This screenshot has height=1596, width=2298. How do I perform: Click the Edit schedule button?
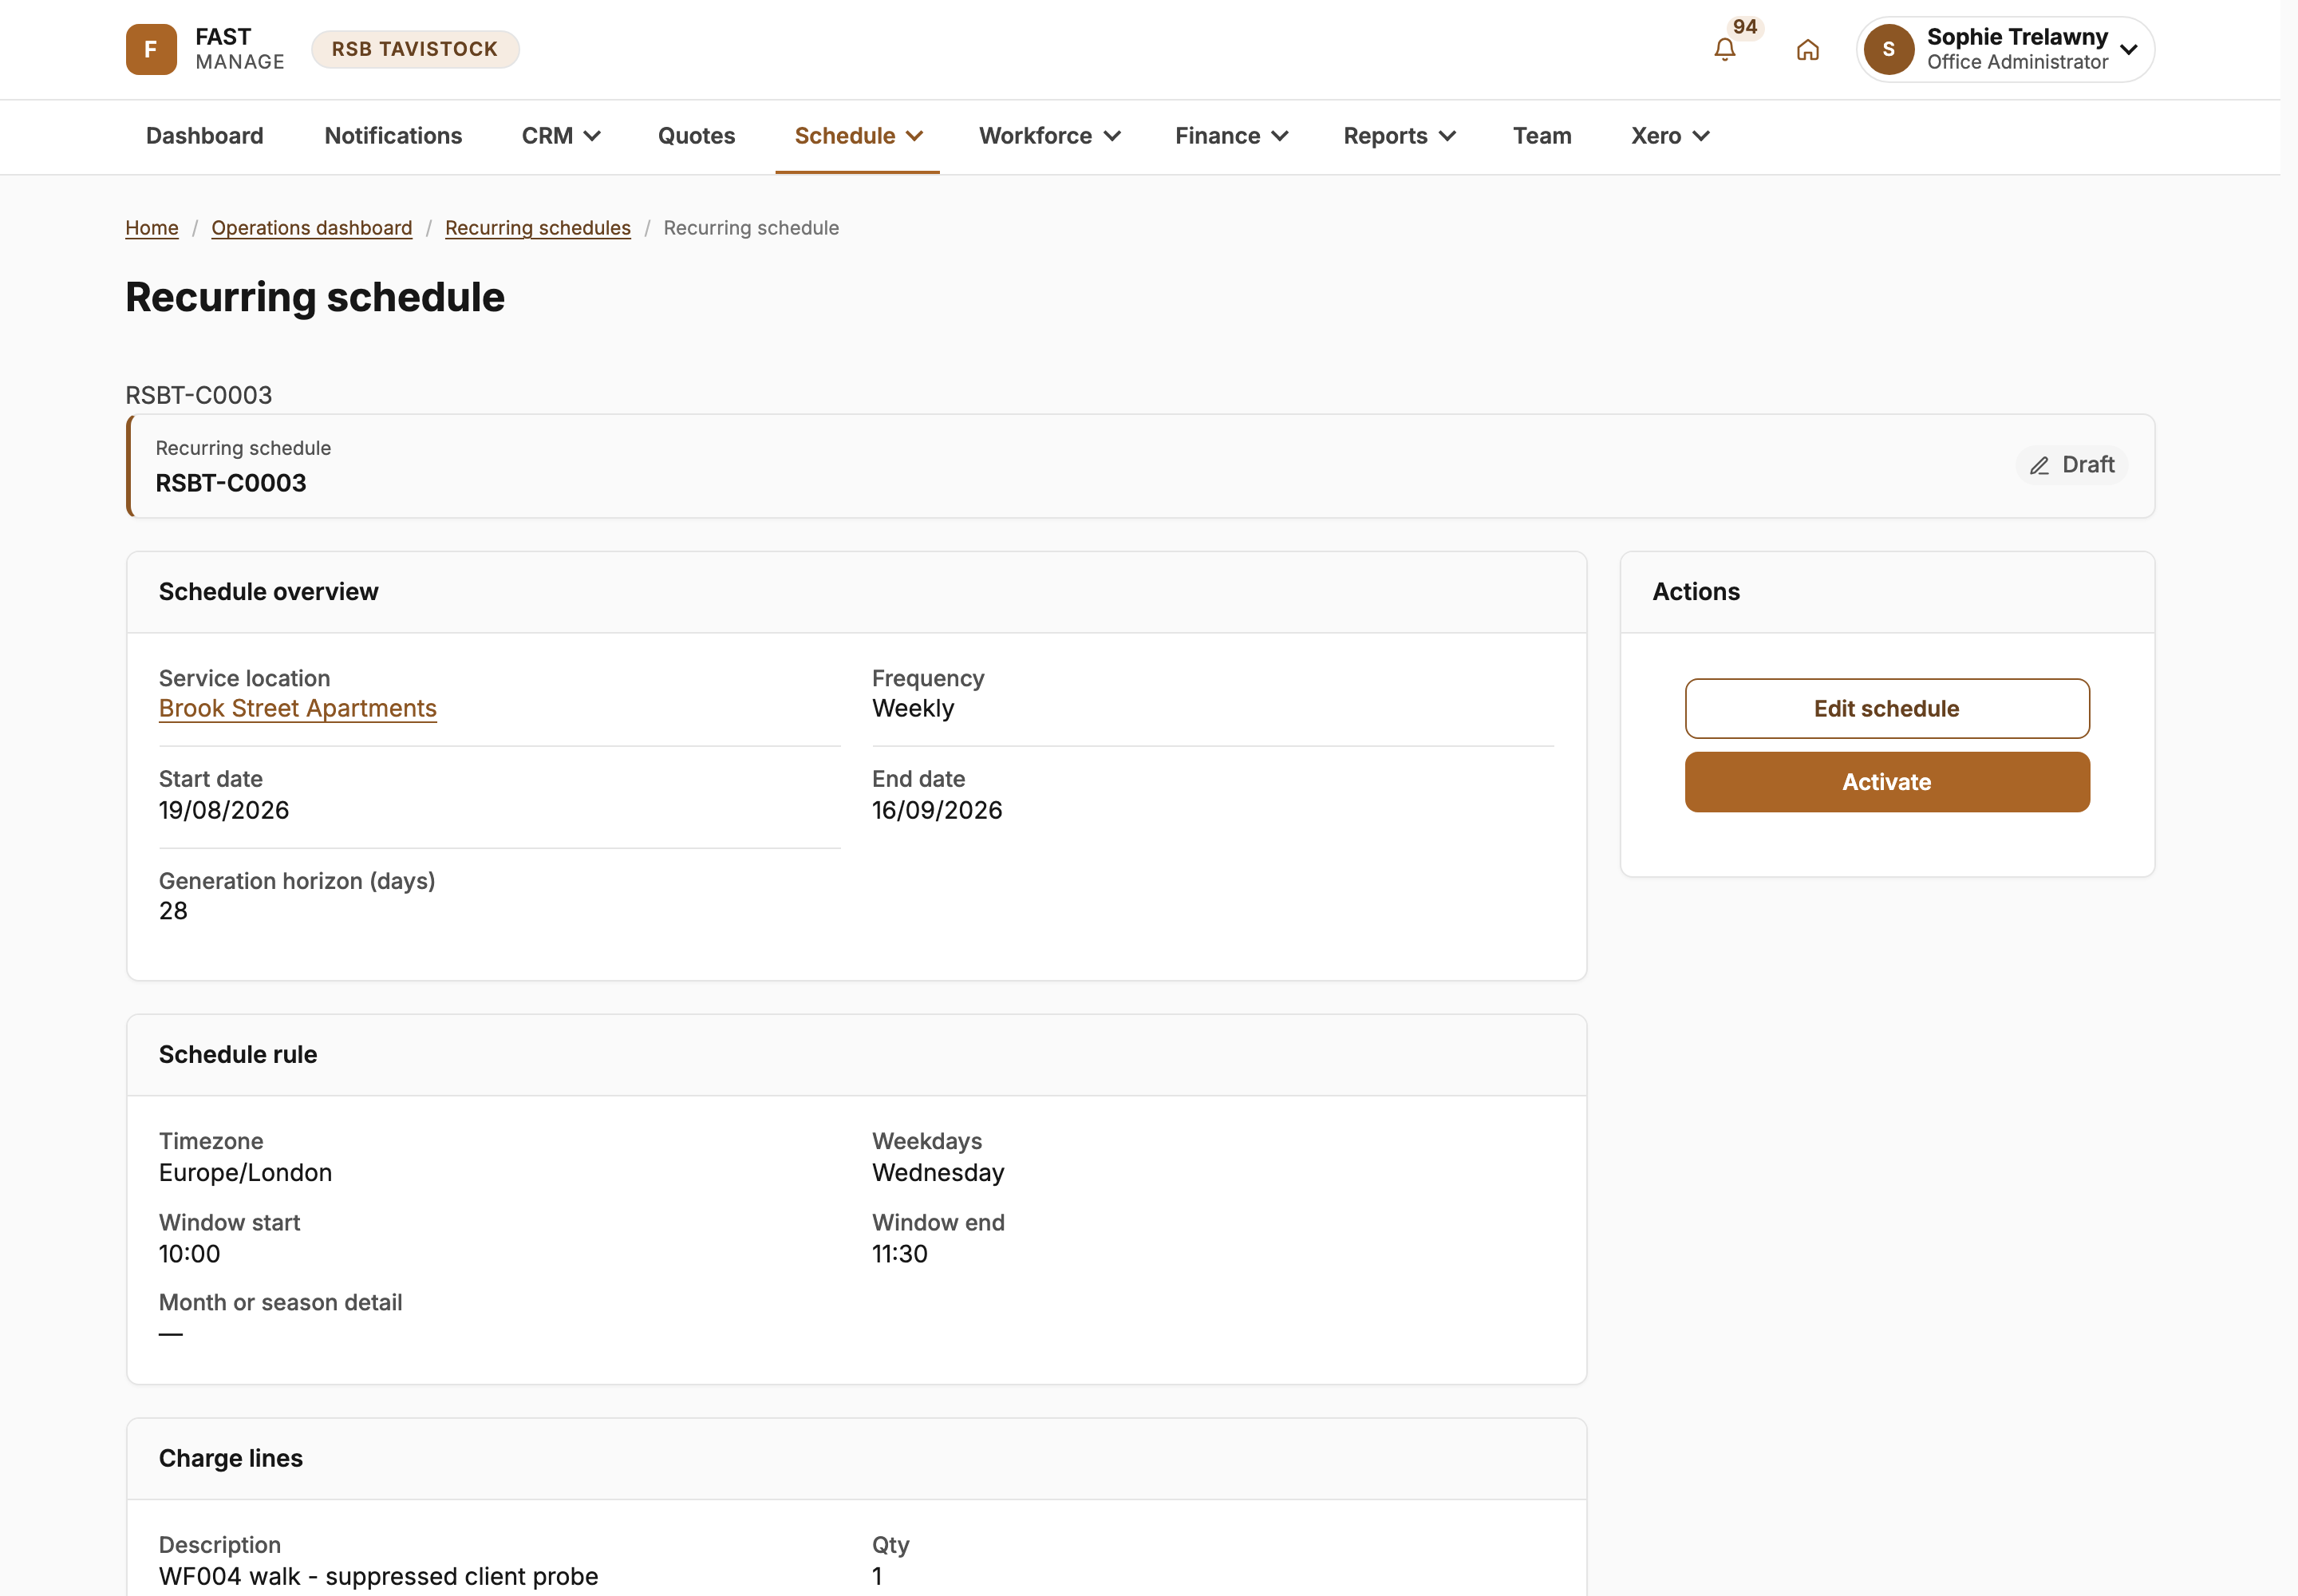(x=1886, y=709)
